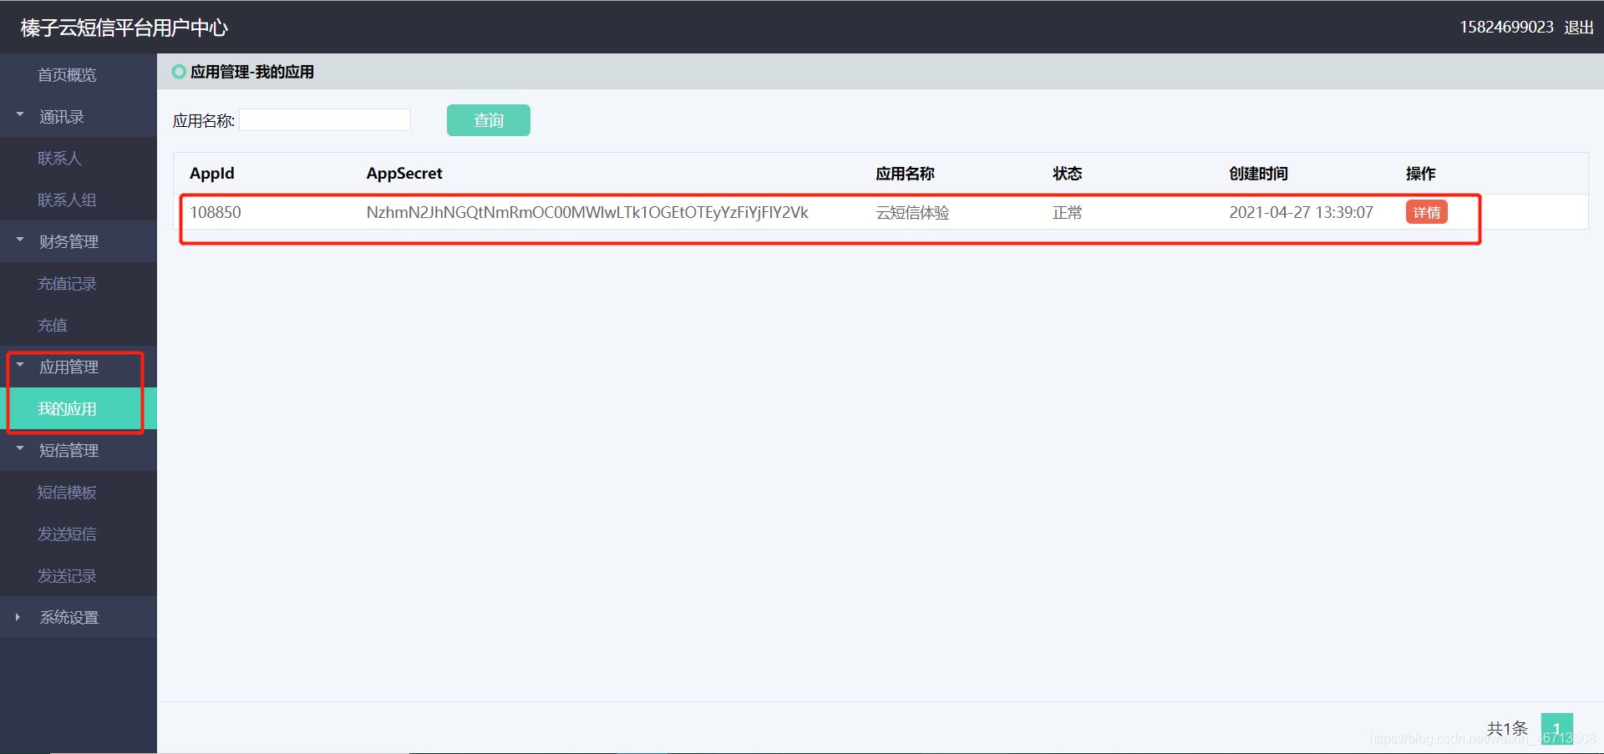Collapse the 通讯录 section
Screen dimensions: 1604x754
[60, 116]
